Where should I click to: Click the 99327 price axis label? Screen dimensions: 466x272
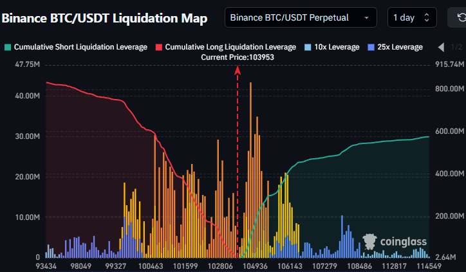click(x=116, y=266)
